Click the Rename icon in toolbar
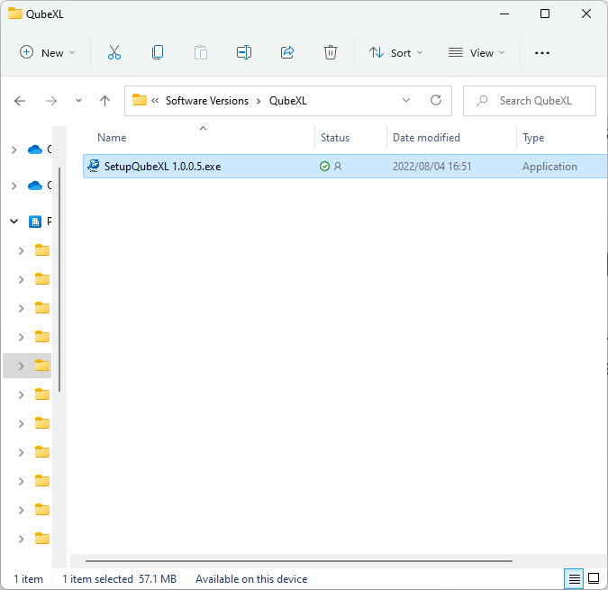 pyautogui.click(x=244, y=53)
